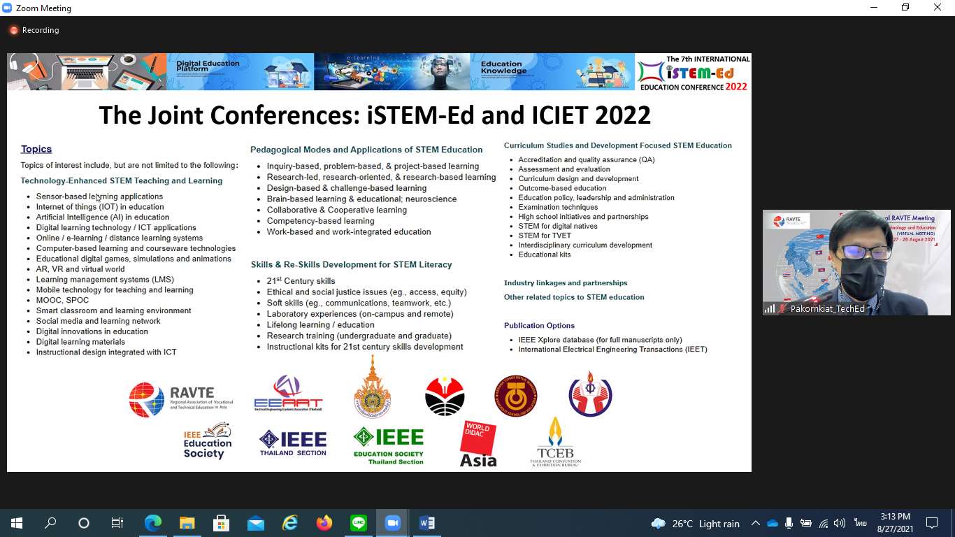Minimize the Zoom Meeting window
955x537 pixels.
tap(874, 8)
